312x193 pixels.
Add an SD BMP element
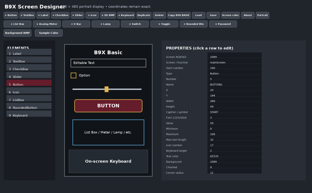(108, 15)
